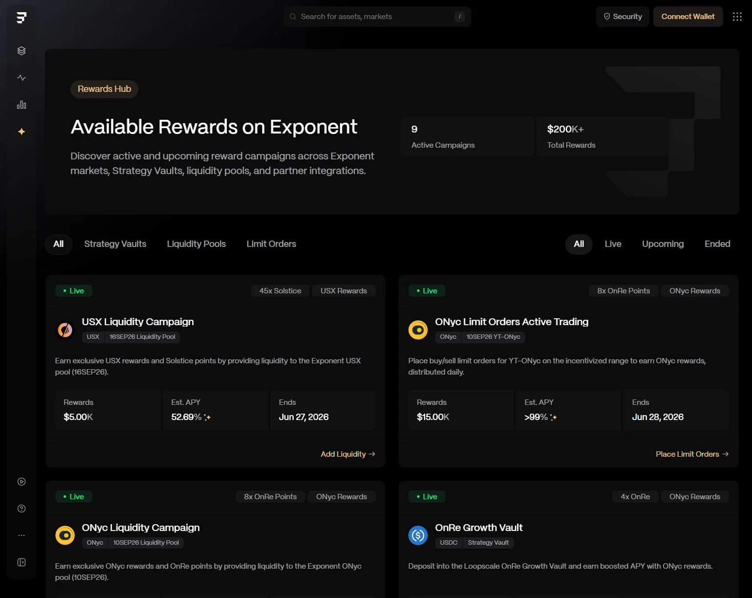Click the play circle sidebar icon
752x598 pixels.
(x=22, y=482)
